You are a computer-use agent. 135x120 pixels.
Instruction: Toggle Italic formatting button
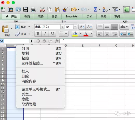coord(45,34)
